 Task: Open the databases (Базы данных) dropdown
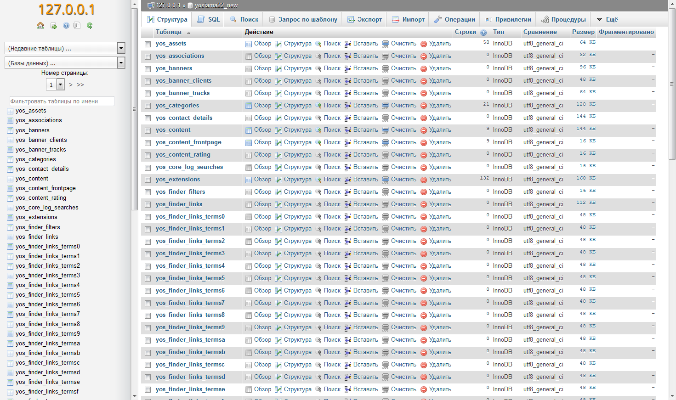(x=65, y=63)
